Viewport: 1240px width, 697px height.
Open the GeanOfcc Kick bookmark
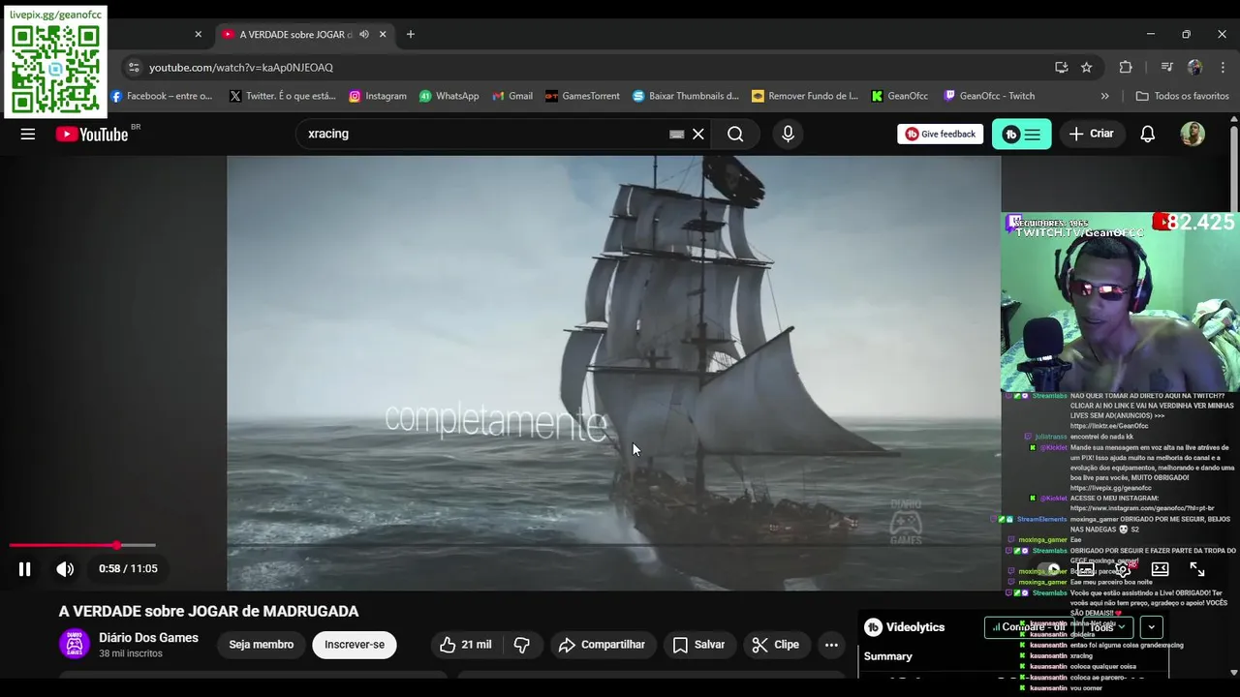coord(900,96)
